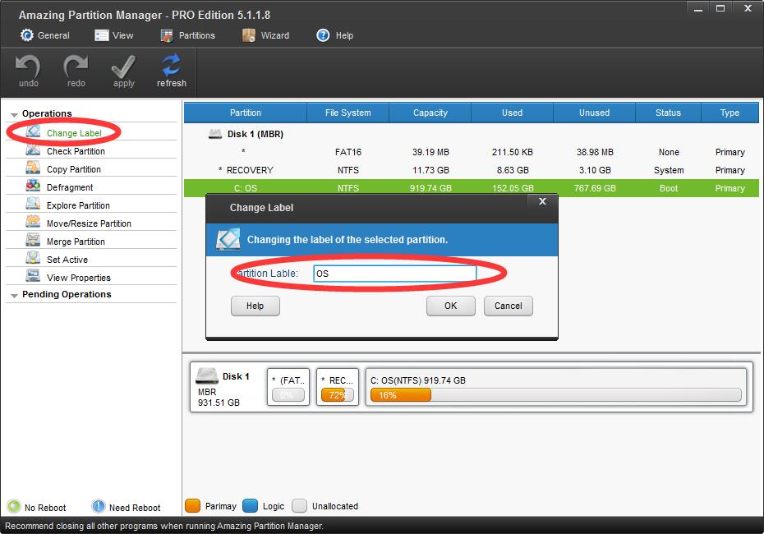Close the Change Label dialog
Image resolution: width=764 pixels, height=534 pixels.
[542, 201]
